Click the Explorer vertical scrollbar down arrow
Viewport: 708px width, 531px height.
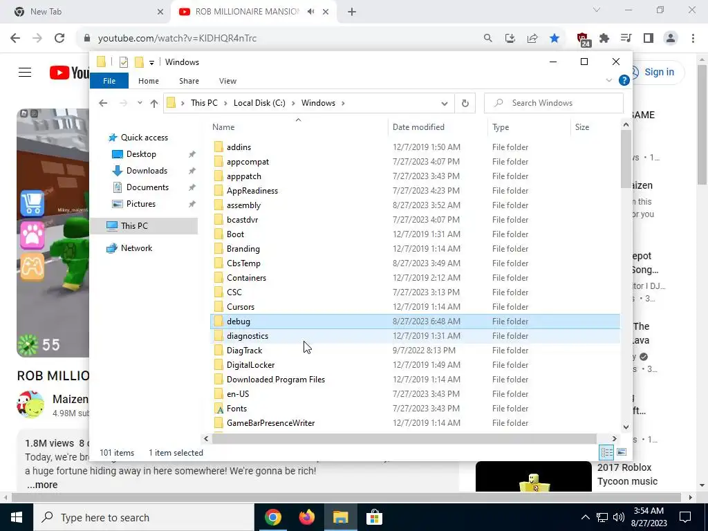click(626, 426)
